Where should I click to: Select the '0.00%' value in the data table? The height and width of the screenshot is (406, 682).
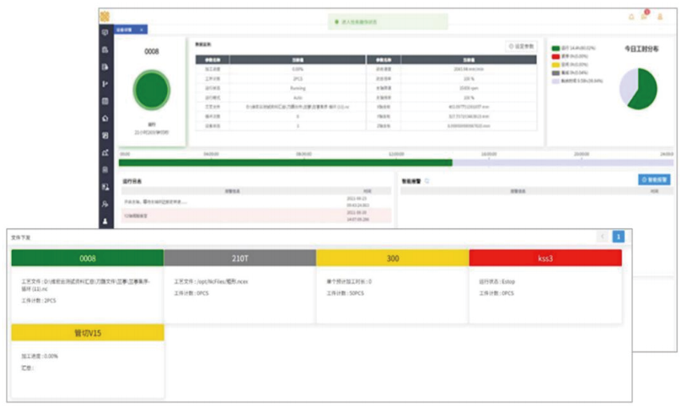(298, 69)
